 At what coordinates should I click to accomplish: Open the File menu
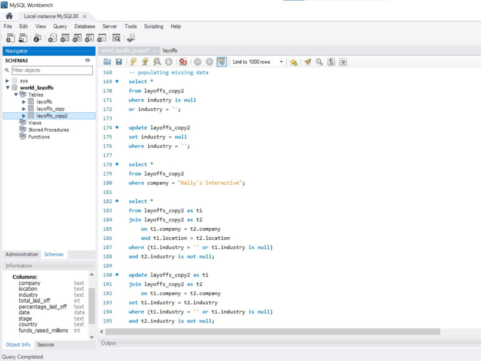(x=8, y=26)
